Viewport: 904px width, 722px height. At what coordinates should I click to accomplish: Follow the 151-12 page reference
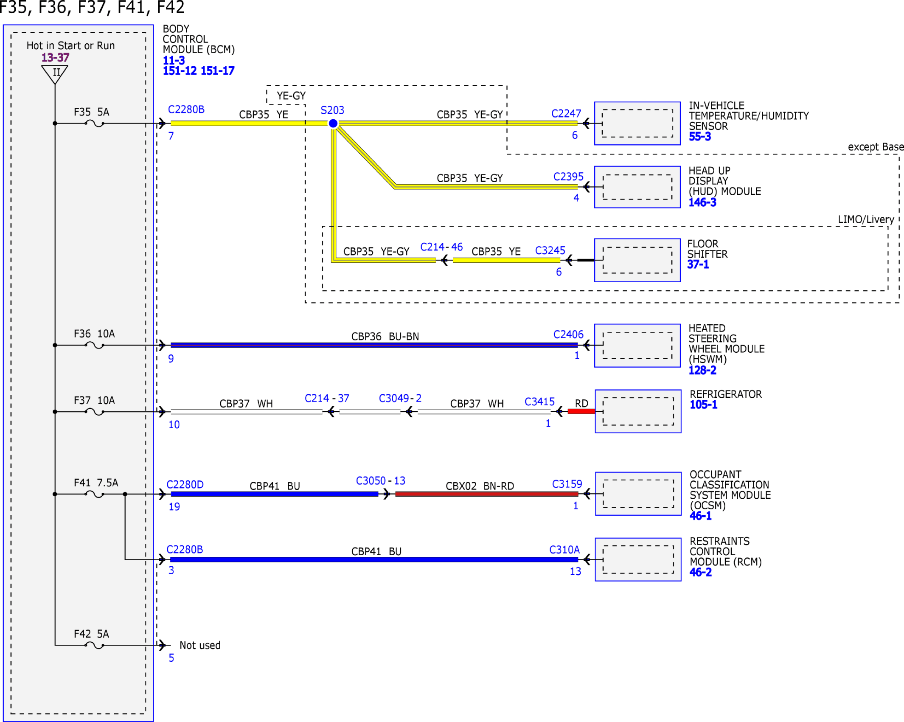(180, 71)
